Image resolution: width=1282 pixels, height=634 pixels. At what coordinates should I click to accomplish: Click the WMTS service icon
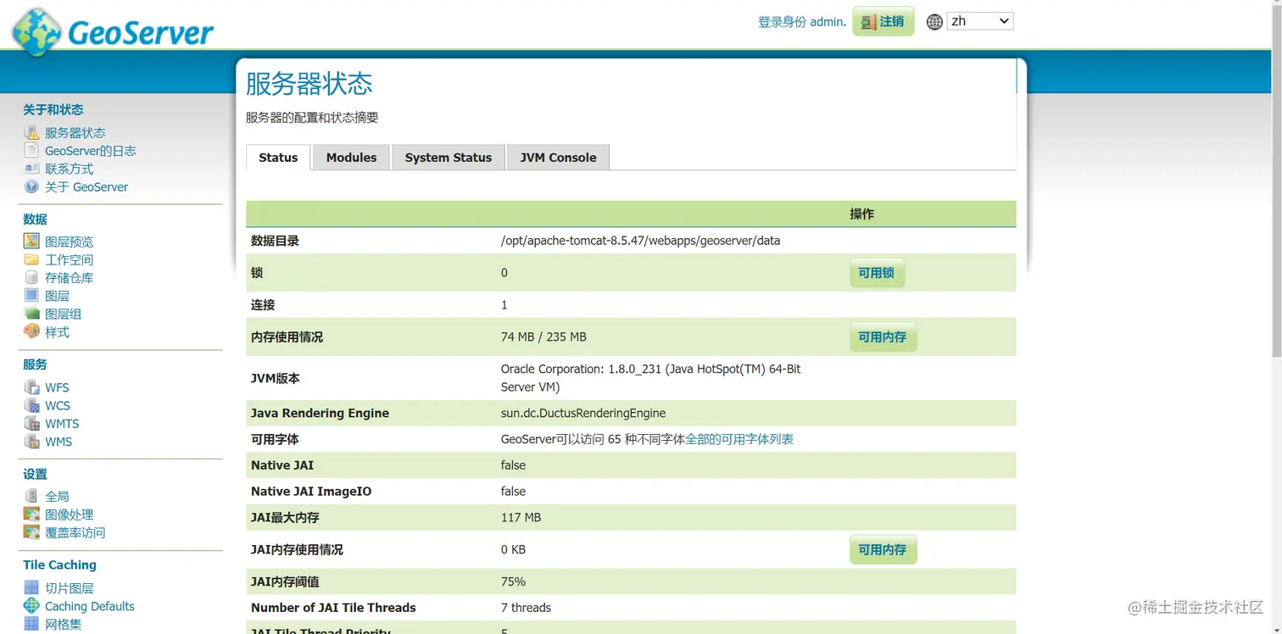31,424
